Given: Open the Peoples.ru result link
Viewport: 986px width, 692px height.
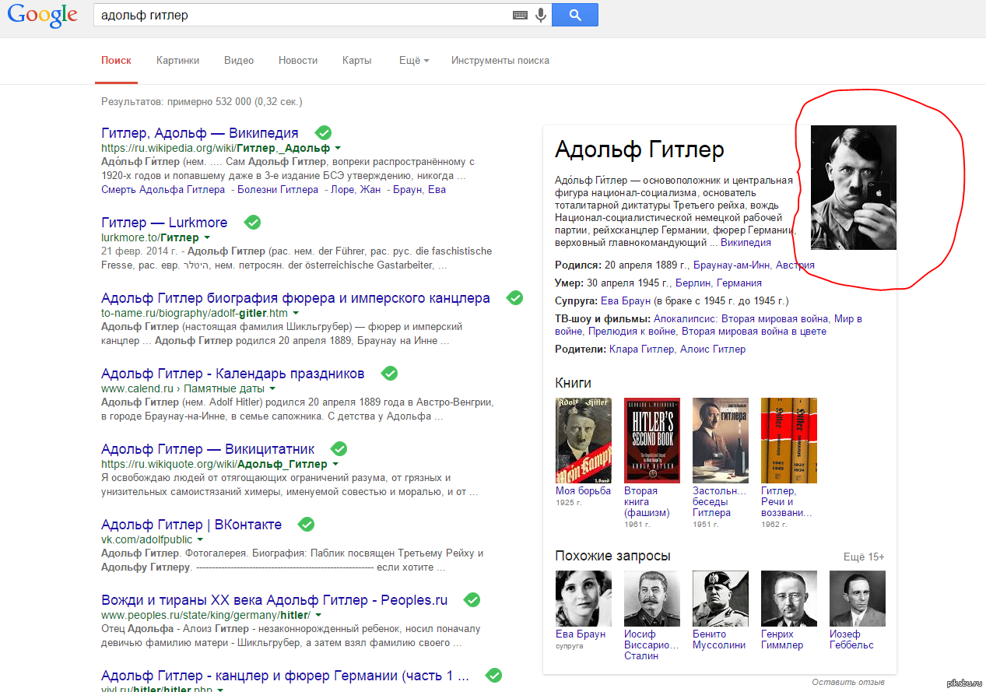Looking at the screenshot, I should 275,600.
